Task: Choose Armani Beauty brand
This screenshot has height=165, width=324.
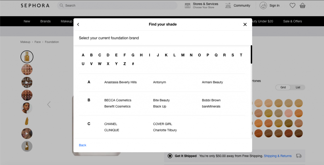Action: [212, 82]
